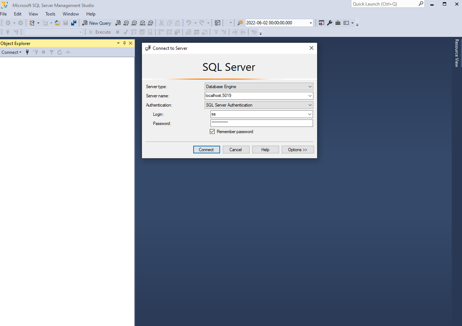Open the Server type dropdown
The height and width of the screenshot is (326, 462).
click(259, 87)
